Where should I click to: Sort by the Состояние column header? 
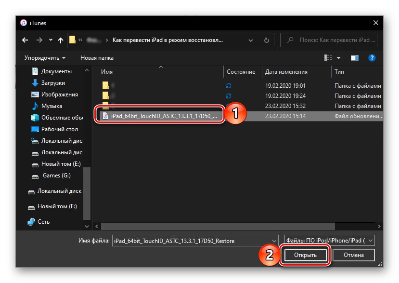click(x=241, y=72)
